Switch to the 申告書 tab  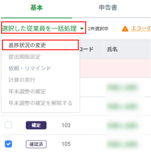coord(108,7)
